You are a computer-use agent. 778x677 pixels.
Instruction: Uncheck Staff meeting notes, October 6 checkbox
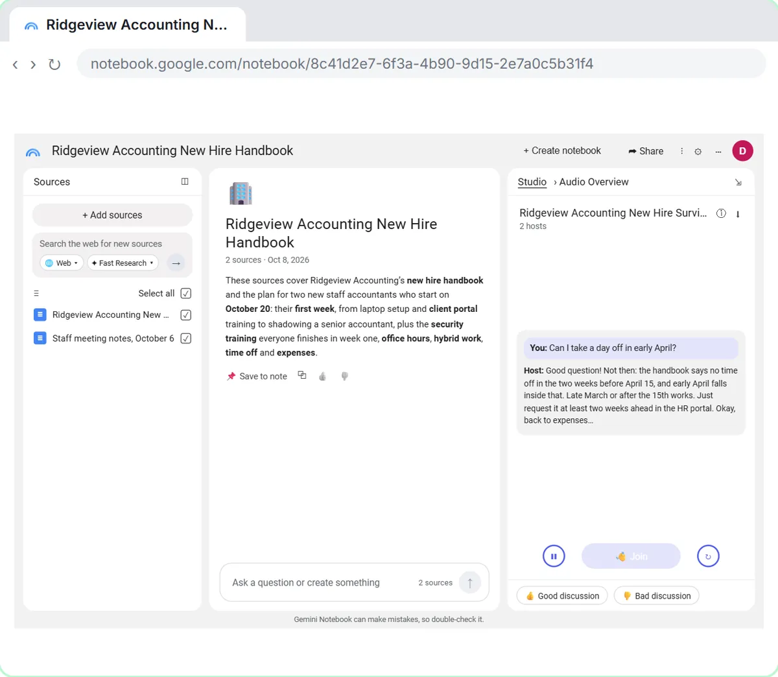click(x=185, y=338)
